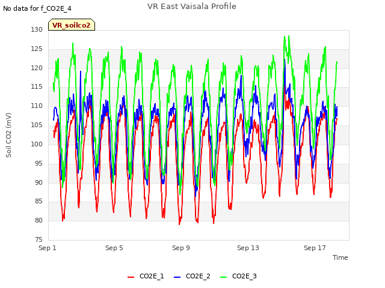Click the blue CO2E_2 legend swatch
The image size is (385, 288).
[177, 277]
